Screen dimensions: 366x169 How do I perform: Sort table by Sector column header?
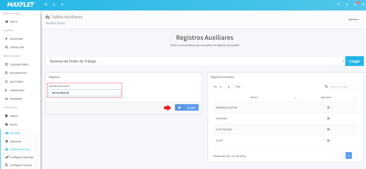tap(254, 97)
